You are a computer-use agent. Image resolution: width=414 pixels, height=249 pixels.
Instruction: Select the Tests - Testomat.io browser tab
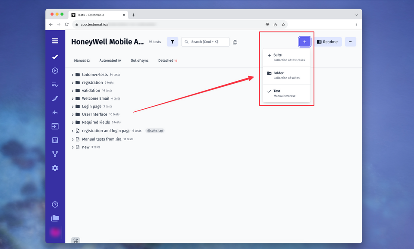[98, 15]
